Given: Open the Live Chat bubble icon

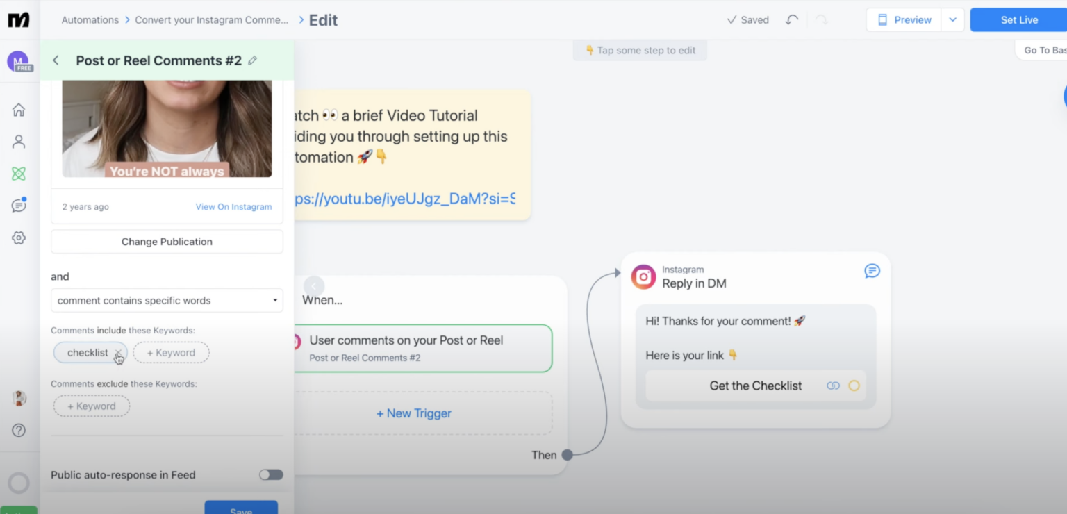Looking at the screenshot, I should tap(19, 206).
